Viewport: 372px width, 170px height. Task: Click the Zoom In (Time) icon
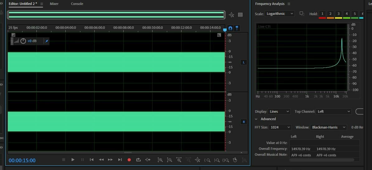[179, 160]
